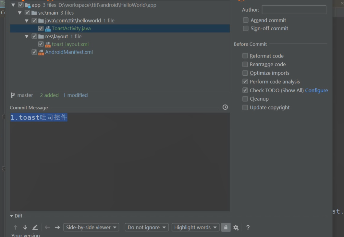The height and width of the screenshot is (237, 344).
Task: Uncheck ToastActivity.java file checkbox
Action: [x=41, y=28]
